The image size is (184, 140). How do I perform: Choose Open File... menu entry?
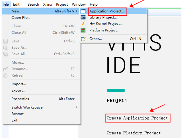tap(40, 18)
